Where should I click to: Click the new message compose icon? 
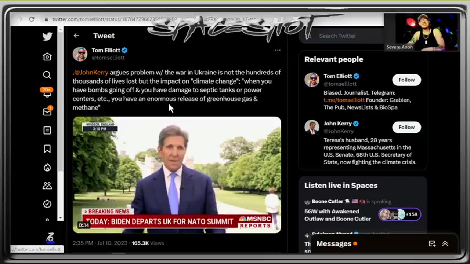pyautogui.click(x=432, y=243)
